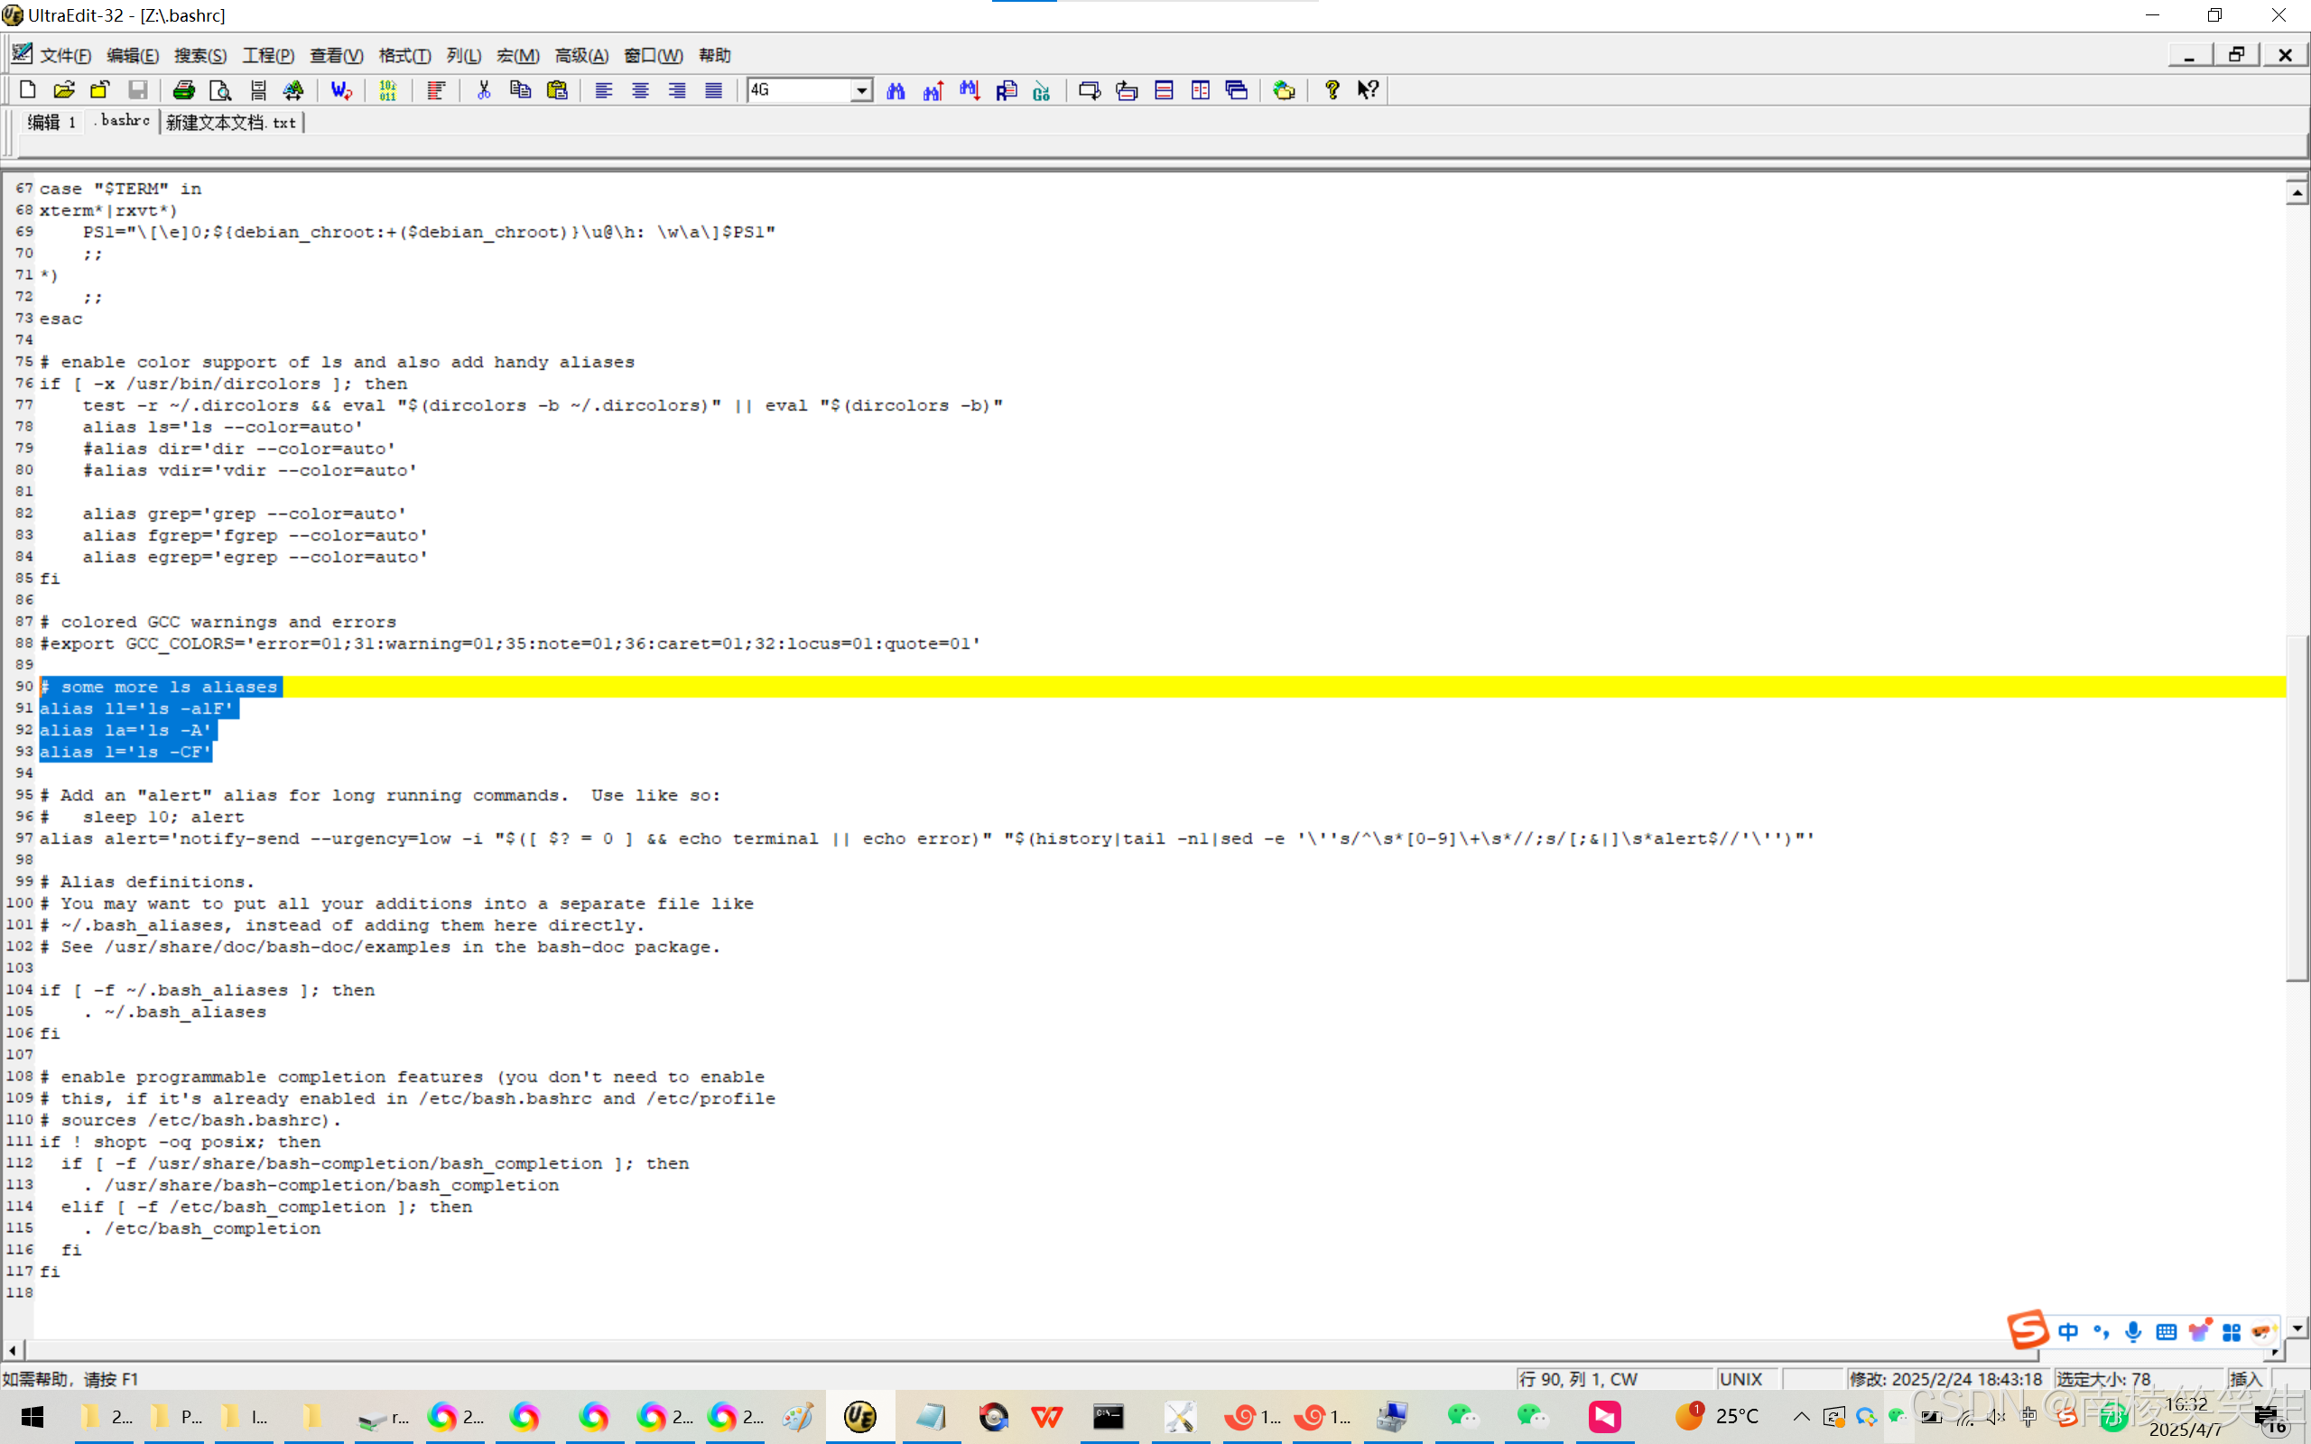Toggle Word Wrap toolbar icon

(341, 89)
